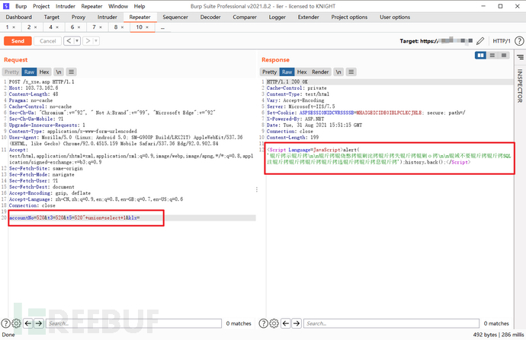Switch response view to Render

coord(320,72)
